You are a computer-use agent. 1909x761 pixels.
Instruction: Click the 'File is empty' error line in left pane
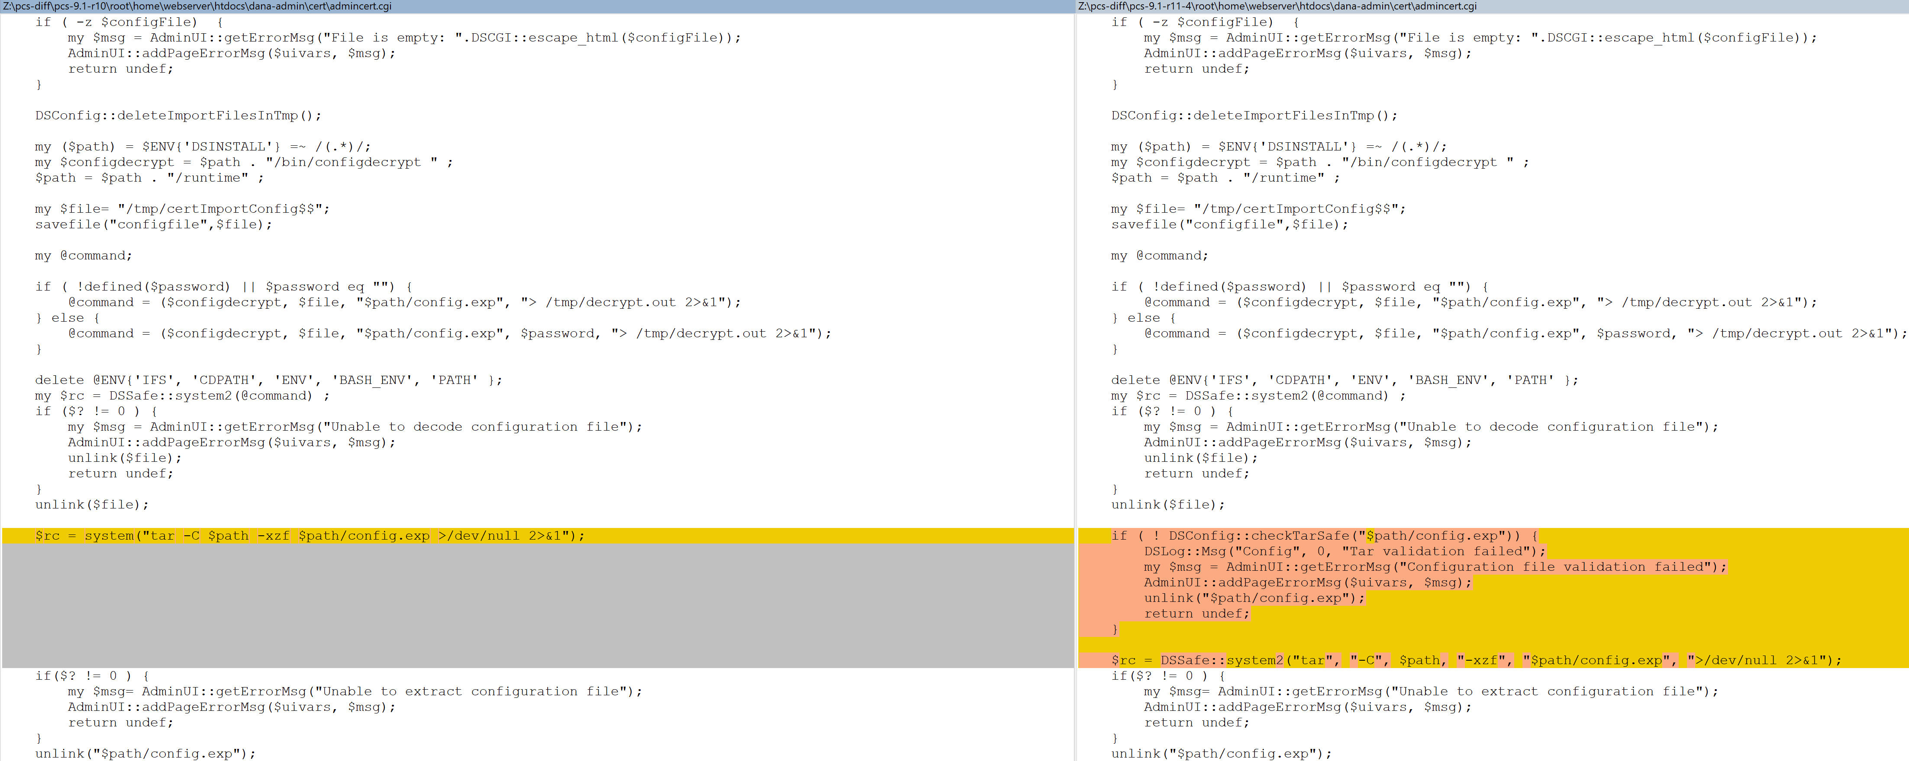click(x=404, y=38)
